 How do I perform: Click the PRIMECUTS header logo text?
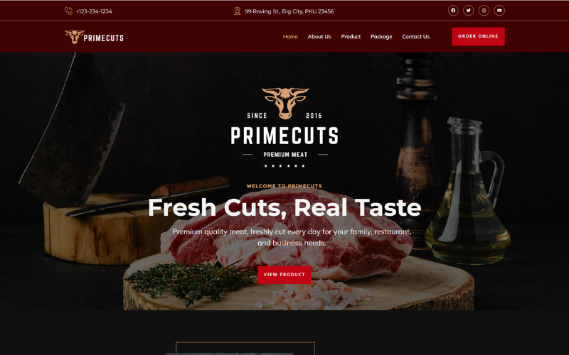tap(104, 38)
